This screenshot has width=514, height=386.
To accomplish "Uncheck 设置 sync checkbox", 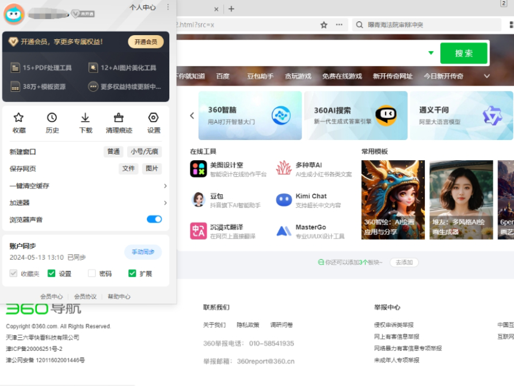I will 51,273.
